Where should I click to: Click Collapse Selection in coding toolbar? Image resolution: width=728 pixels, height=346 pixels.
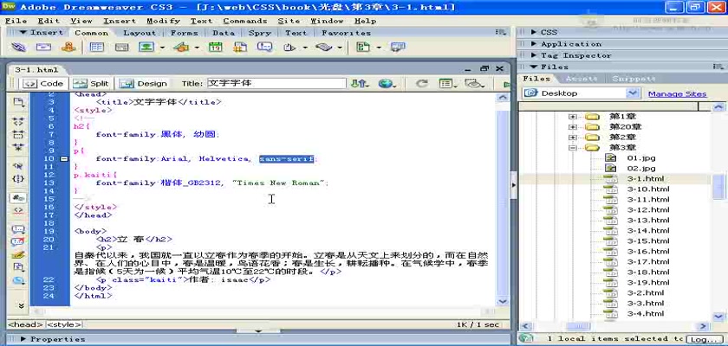[x=18, y=135]
